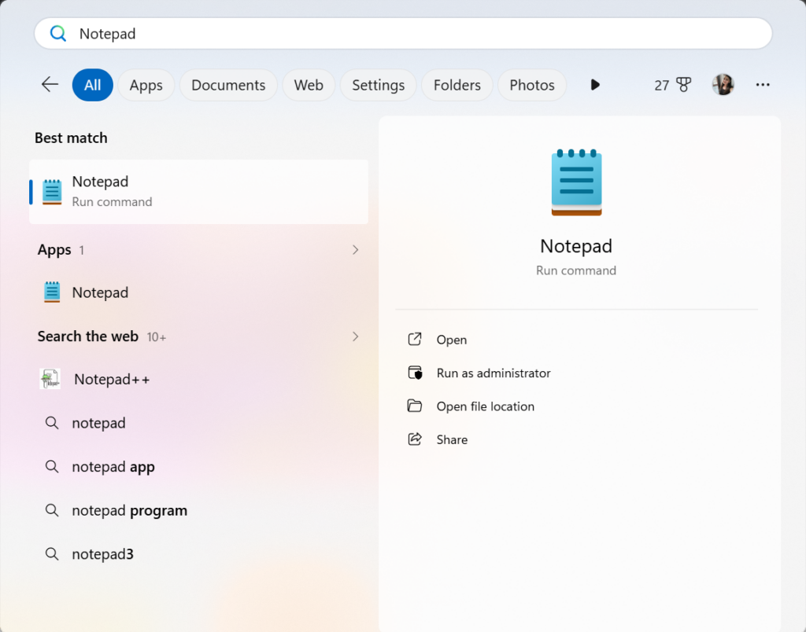Image resolution: width=806 pixels, height=632 pixels.
Task: Open the user profile avatar
Action: (723, 85)
